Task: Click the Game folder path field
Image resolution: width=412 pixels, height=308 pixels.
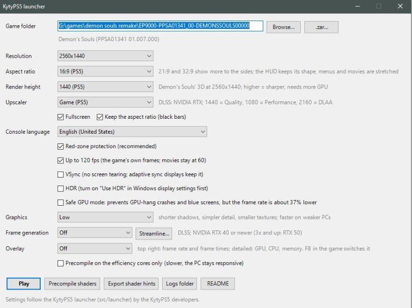Action: coord(160,26)
